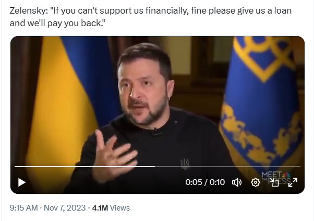Image resolution: width=314 pixels, height=221 pixels.
Task: Click the Nov 7, 2023 date
Action: (x=65, y=208)
